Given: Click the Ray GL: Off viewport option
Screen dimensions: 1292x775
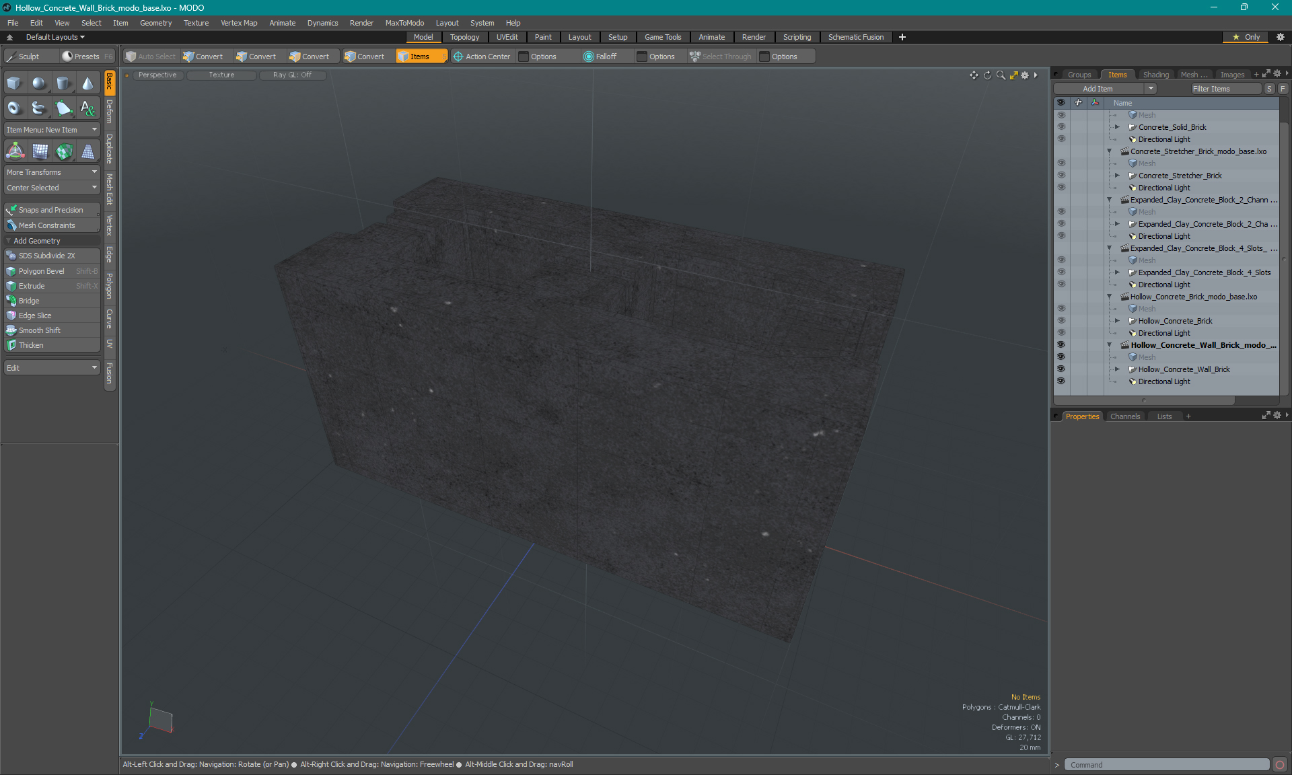Looking at the screenshot, I should point(292,75).
